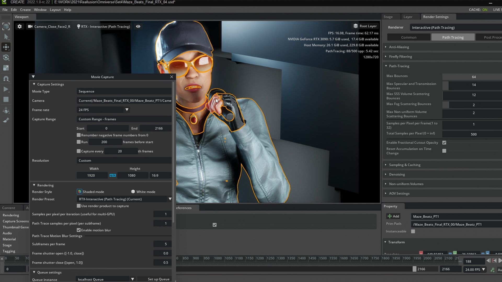Viewport: 502px width, 282px height.
Task: Click the Add button in Property panel
Action: (x=393, y=216)
